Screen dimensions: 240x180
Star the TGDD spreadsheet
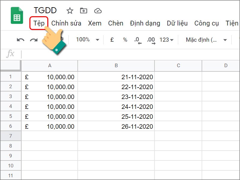point(70,10)
